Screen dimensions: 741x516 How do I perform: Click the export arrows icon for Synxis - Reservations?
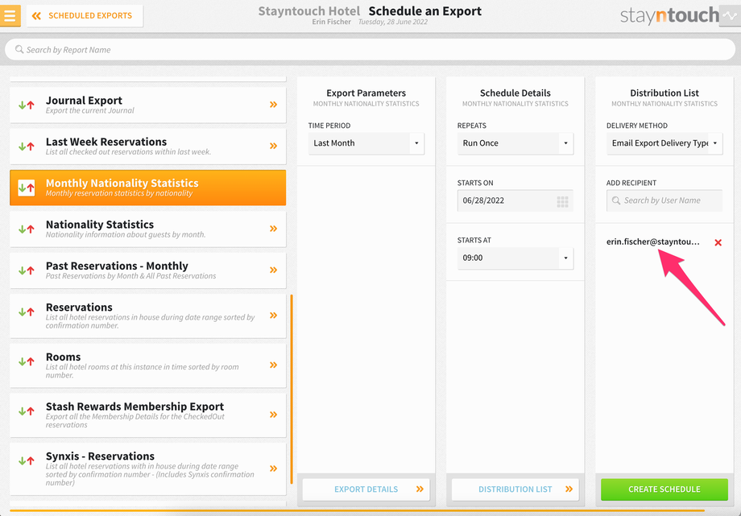pyautogui.click(x=27, y=460)
